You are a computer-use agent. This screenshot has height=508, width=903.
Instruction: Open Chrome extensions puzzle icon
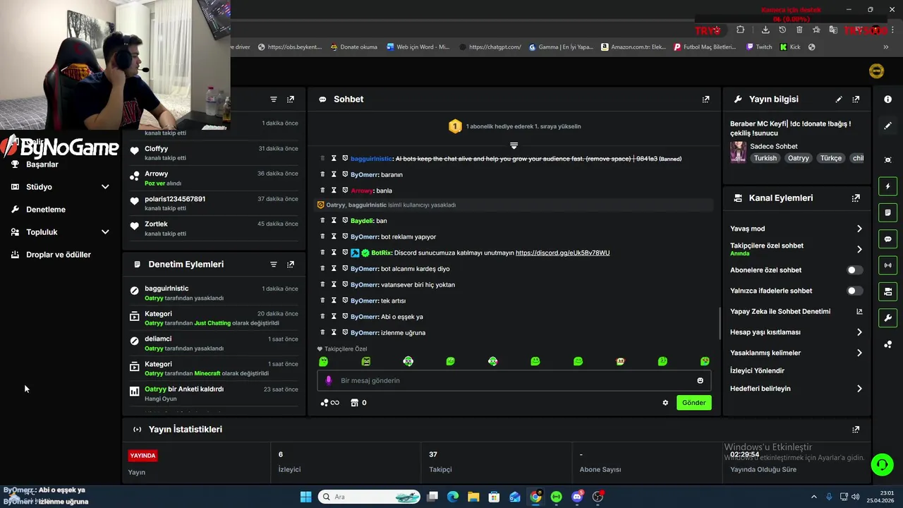(x=740, y=30)
